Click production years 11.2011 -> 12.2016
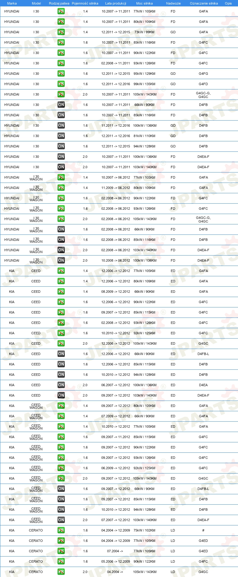The height and width of the screenshot is (577, 238). coord(116,125)
